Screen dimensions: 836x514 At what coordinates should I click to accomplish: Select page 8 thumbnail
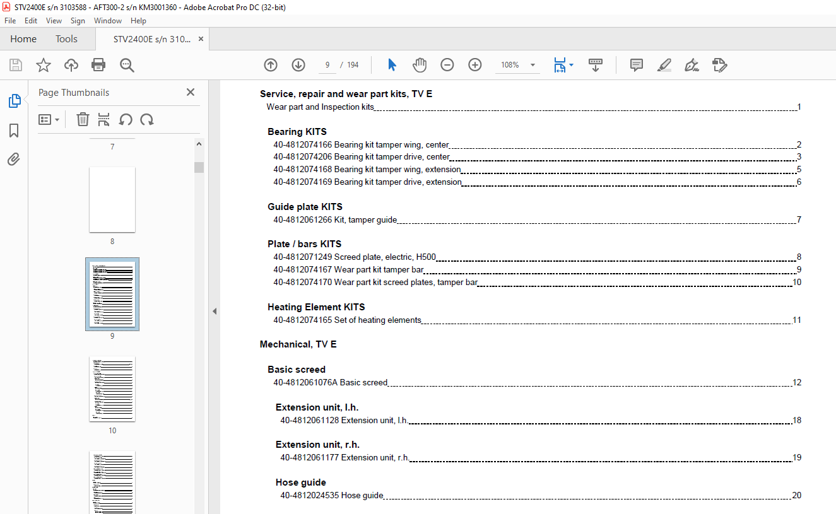(112, 199)
